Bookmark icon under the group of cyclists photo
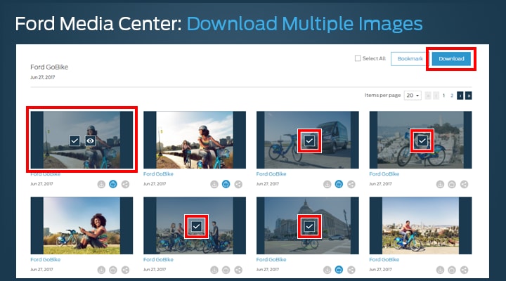Viewport: 506px width, 281px height. click(x=226, y=270)
